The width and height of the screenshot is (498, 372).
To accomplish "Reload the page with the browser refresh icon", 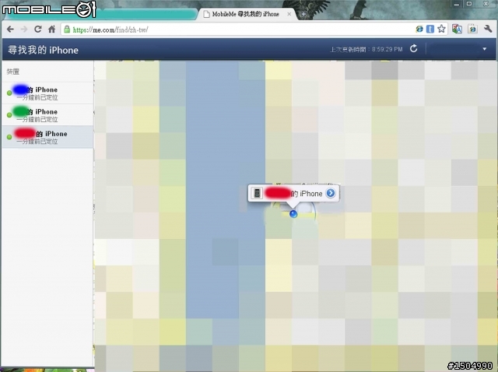I will (x=38, y=30).
